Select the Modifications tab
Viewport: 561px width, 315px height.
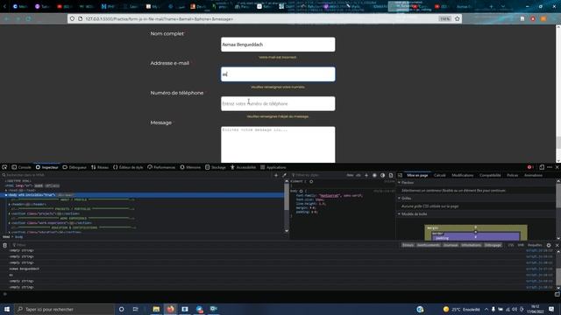click(462, 175)
